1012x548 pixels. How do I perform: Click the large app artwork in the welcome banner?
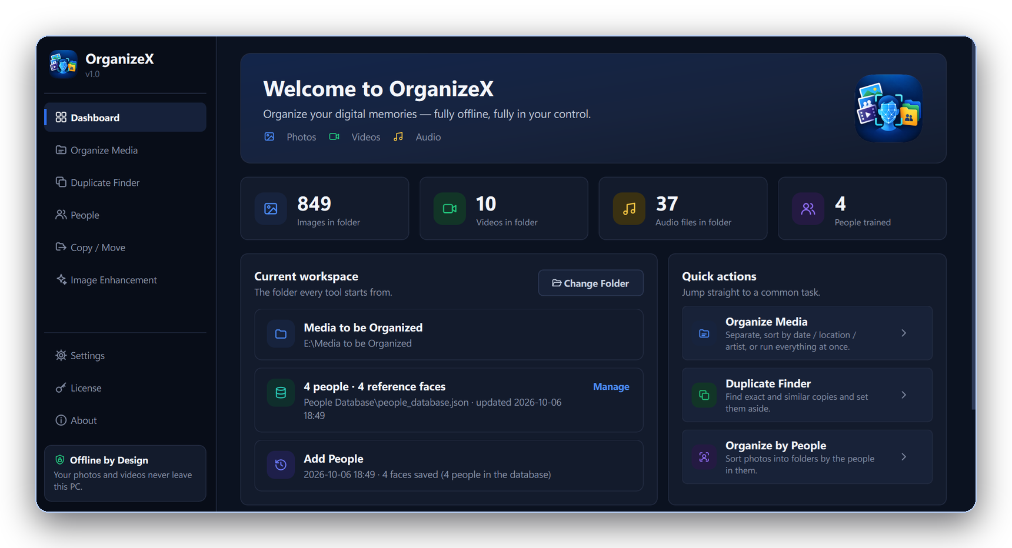pyautogui.click(x=888, y=108)
